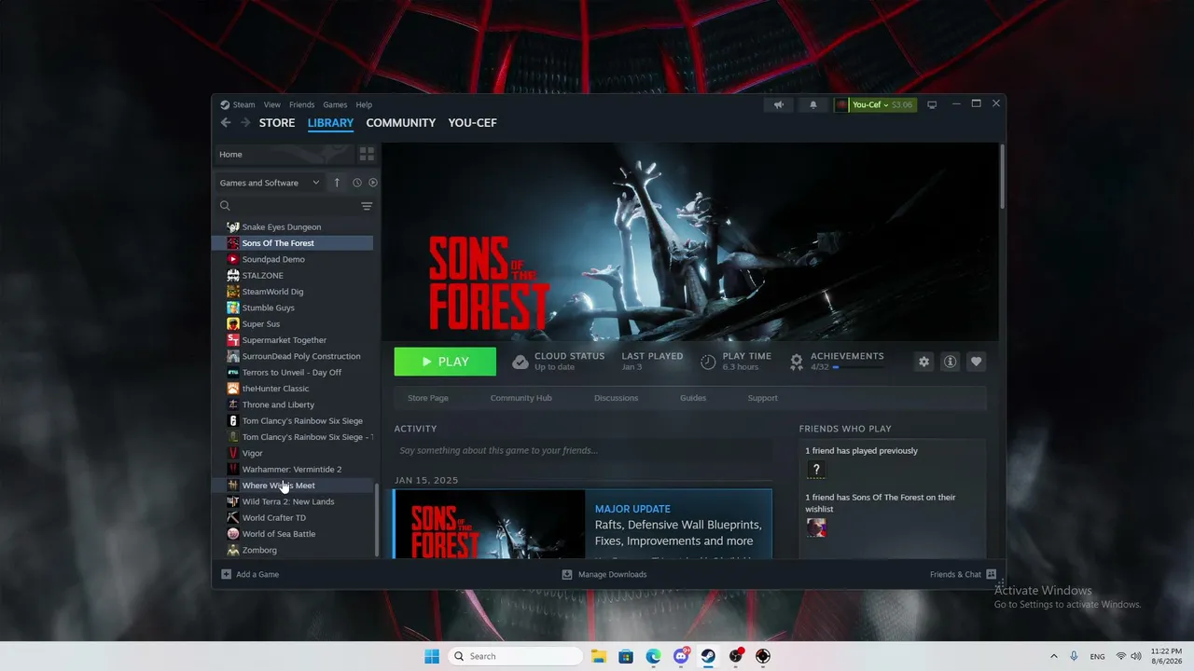
Task: Select World of Sea Battle in the list
Action: pos(293,534)
